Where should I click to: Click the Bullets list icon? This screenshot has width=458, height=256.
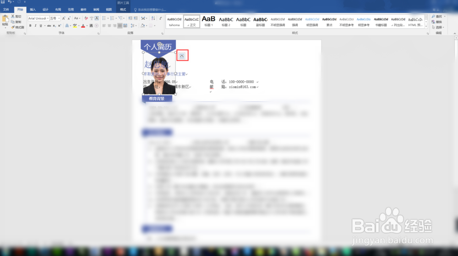point(104,18)
